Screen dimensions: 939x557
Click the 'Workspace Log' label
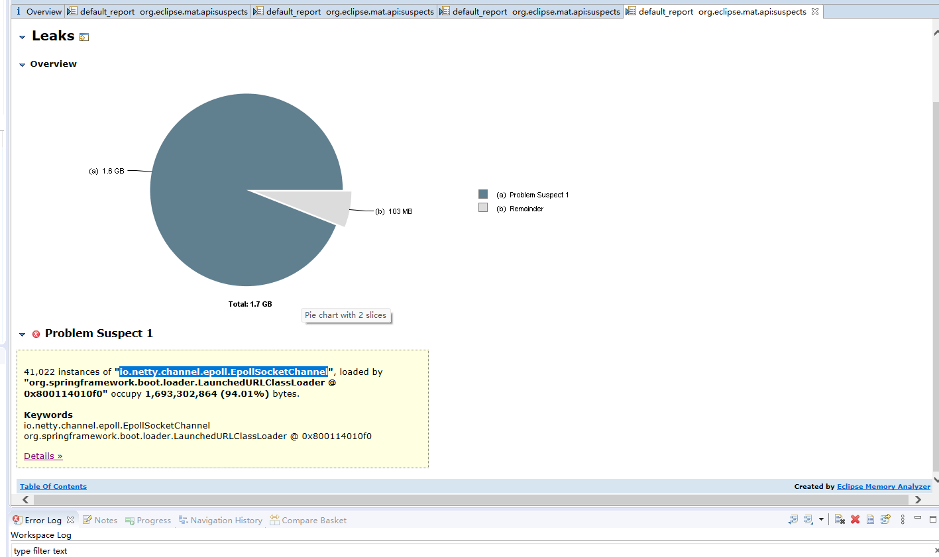[41, 534]
